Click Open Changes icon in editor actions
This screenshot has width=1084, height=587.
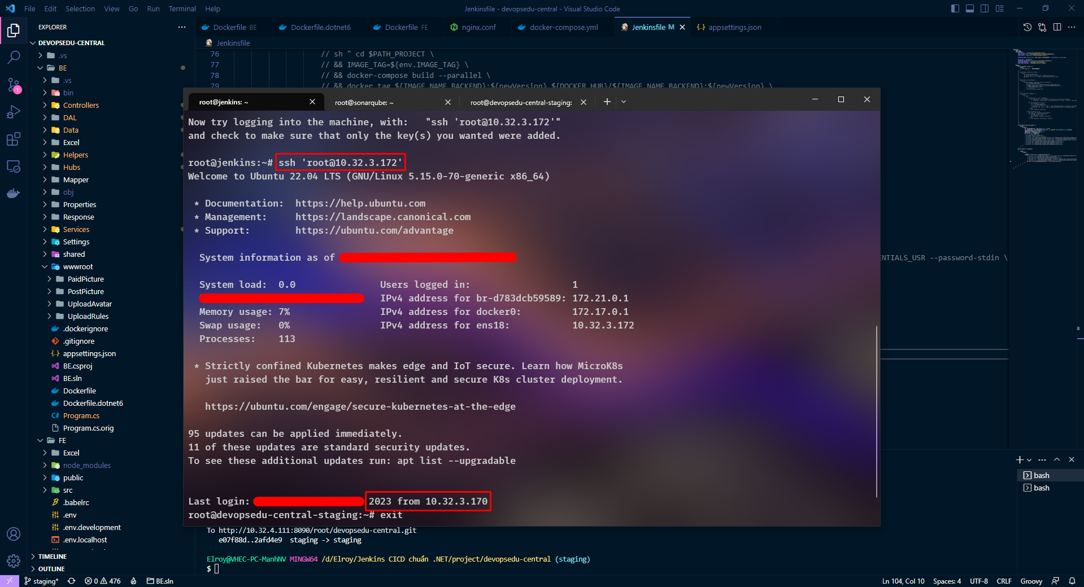coord(1042,27)
